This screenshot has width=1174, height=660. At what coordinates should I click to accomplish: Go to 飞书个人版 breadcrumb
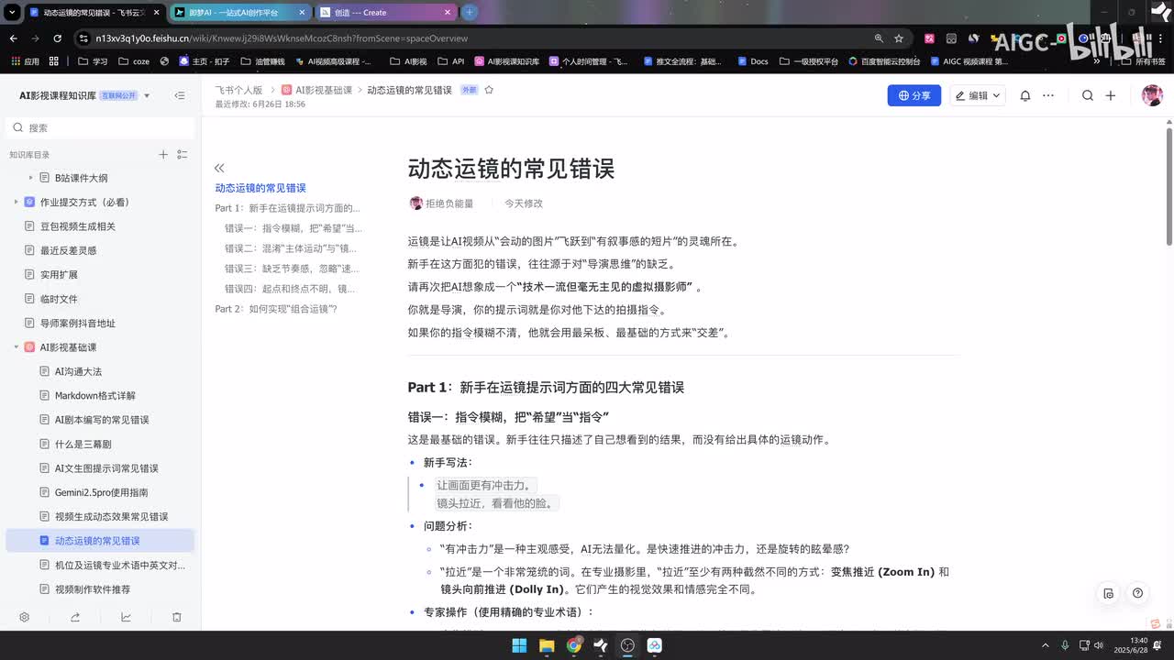238,90
